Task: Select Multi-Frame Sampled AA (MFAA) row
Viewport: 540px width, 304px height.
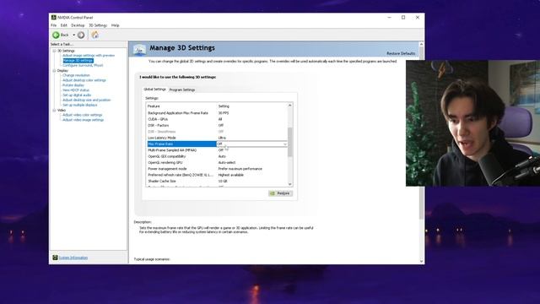Action: [x=217, y=150]
